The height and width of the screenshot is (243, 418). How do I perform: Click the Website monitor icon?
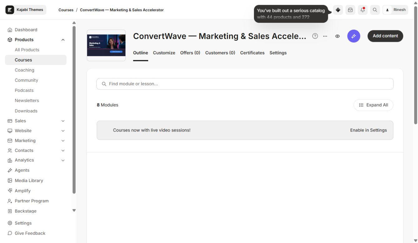coord(10,131)
